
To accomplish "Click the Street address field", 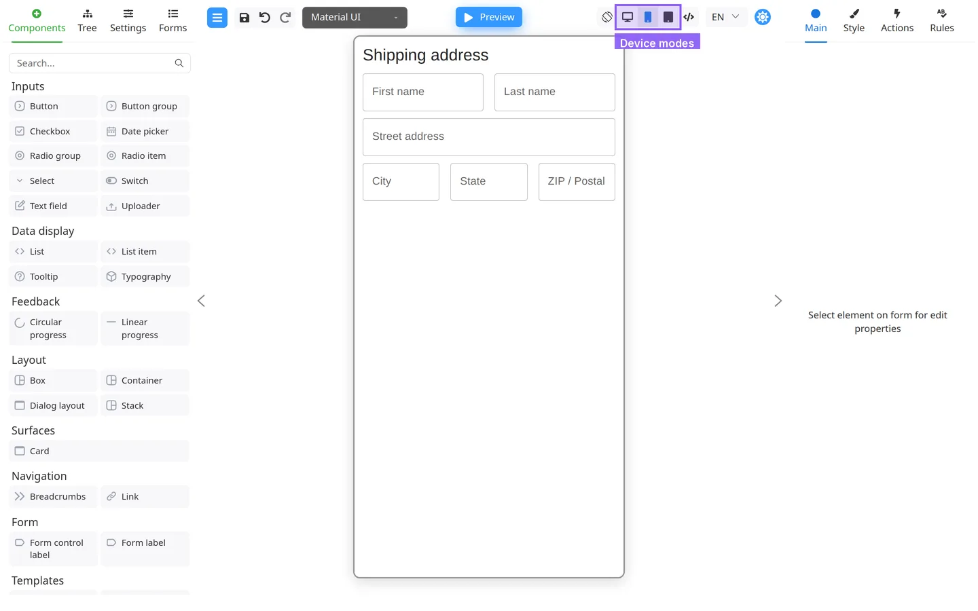I will 489,137.
